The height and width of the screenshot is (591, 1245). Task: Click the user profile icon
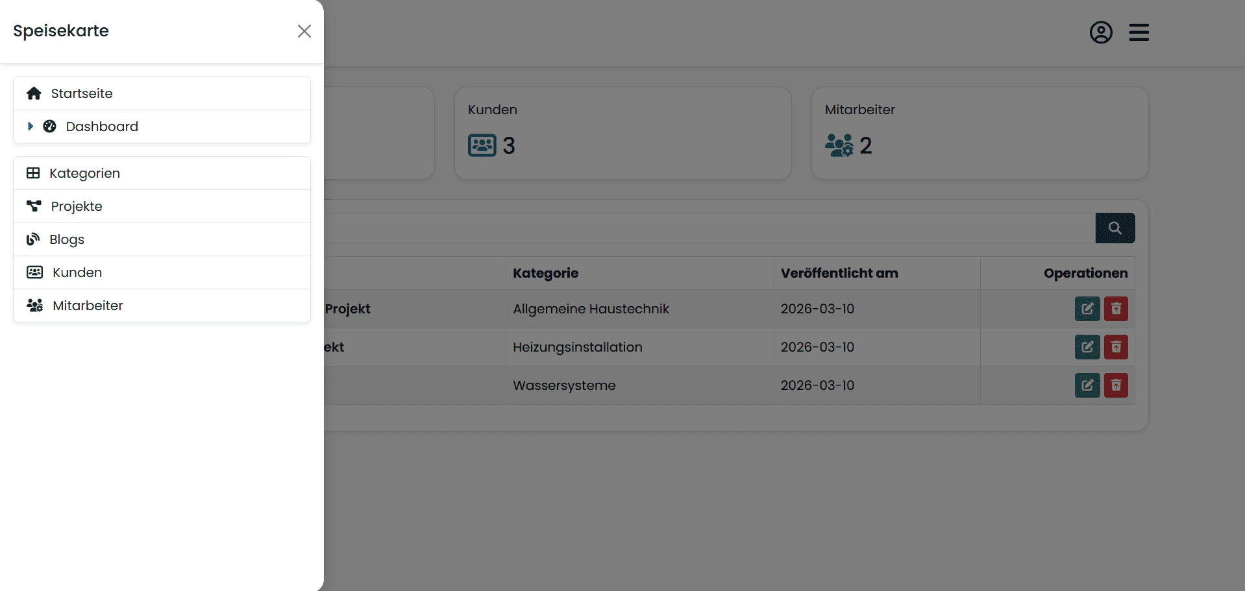1100,32
